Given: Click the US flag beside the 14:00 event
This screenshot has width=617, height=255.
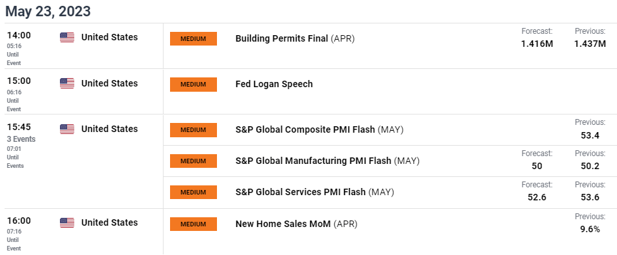Looking at the screenshot, I should (67, 38).
